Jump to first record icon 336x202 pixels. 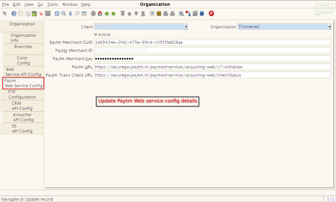click(123, 13)
